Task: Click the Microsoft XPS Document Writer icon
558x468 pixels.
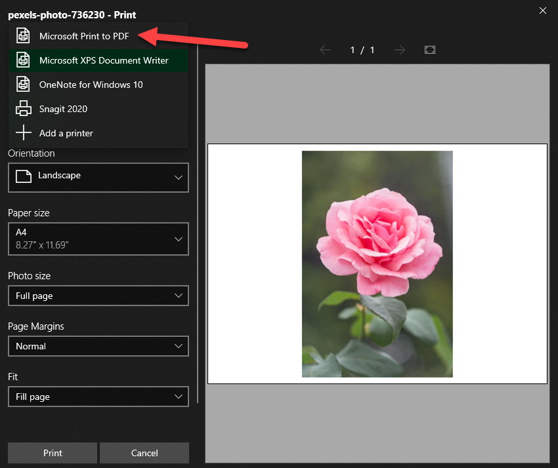Action: pyautogui.click(x=24, y=60)
